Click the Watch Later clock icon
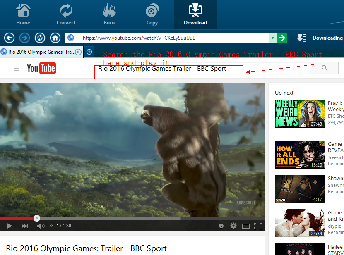The height and width of the screenshot is (255, 344). (221, 226)
